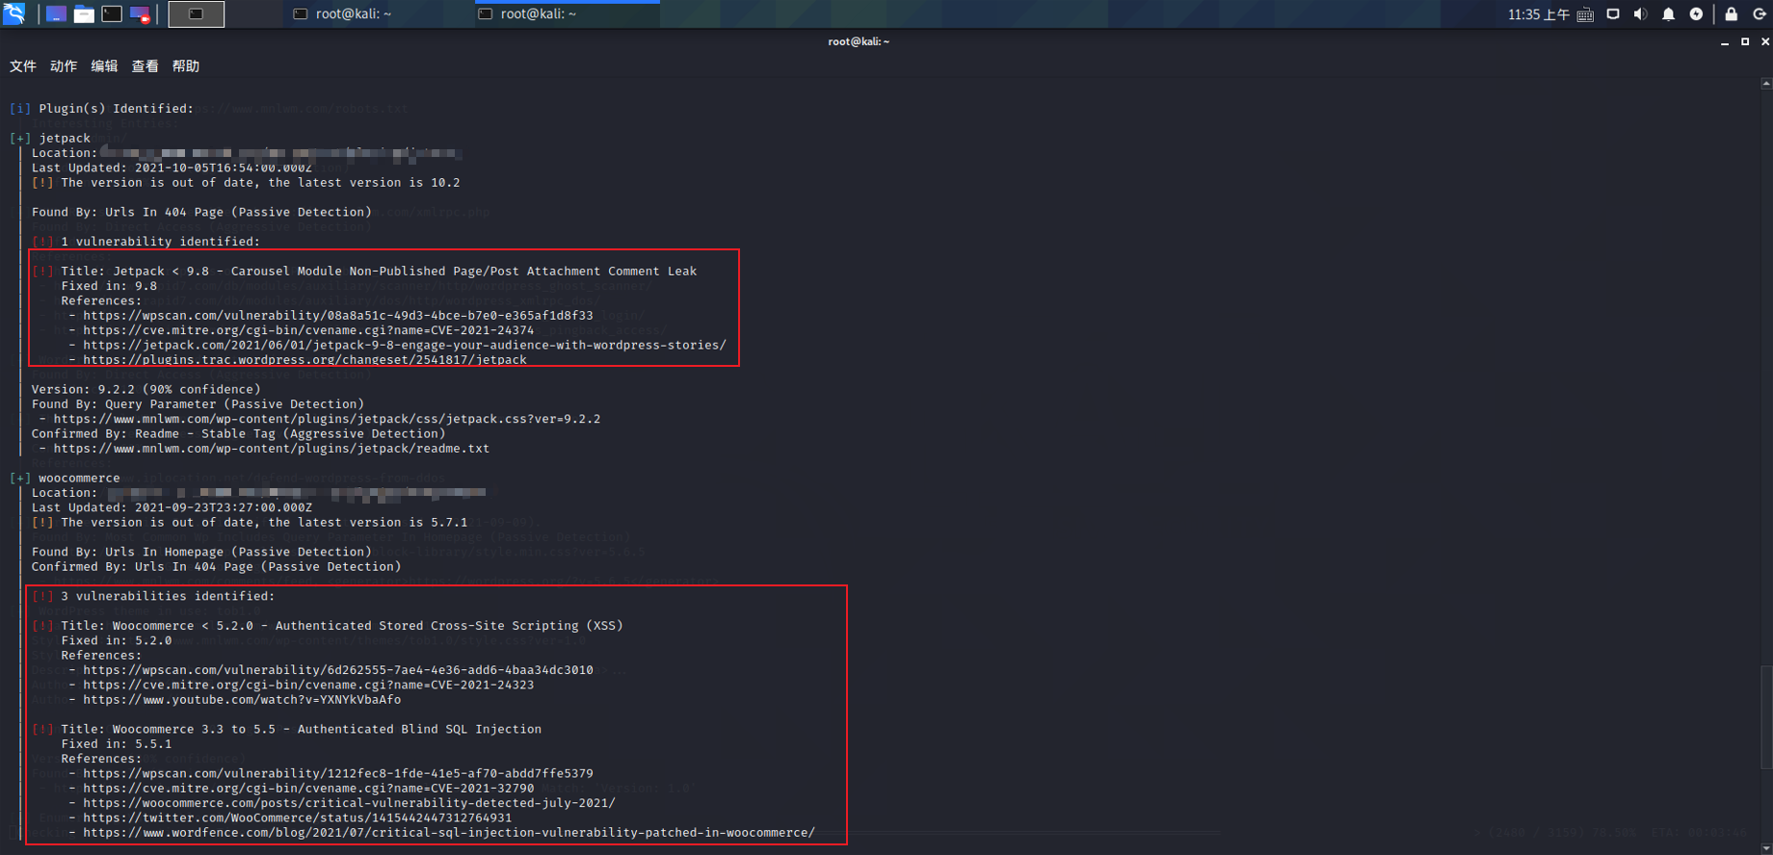Click the 11:35 clock in the panel
The image size is (1773, 855).
1538,14
